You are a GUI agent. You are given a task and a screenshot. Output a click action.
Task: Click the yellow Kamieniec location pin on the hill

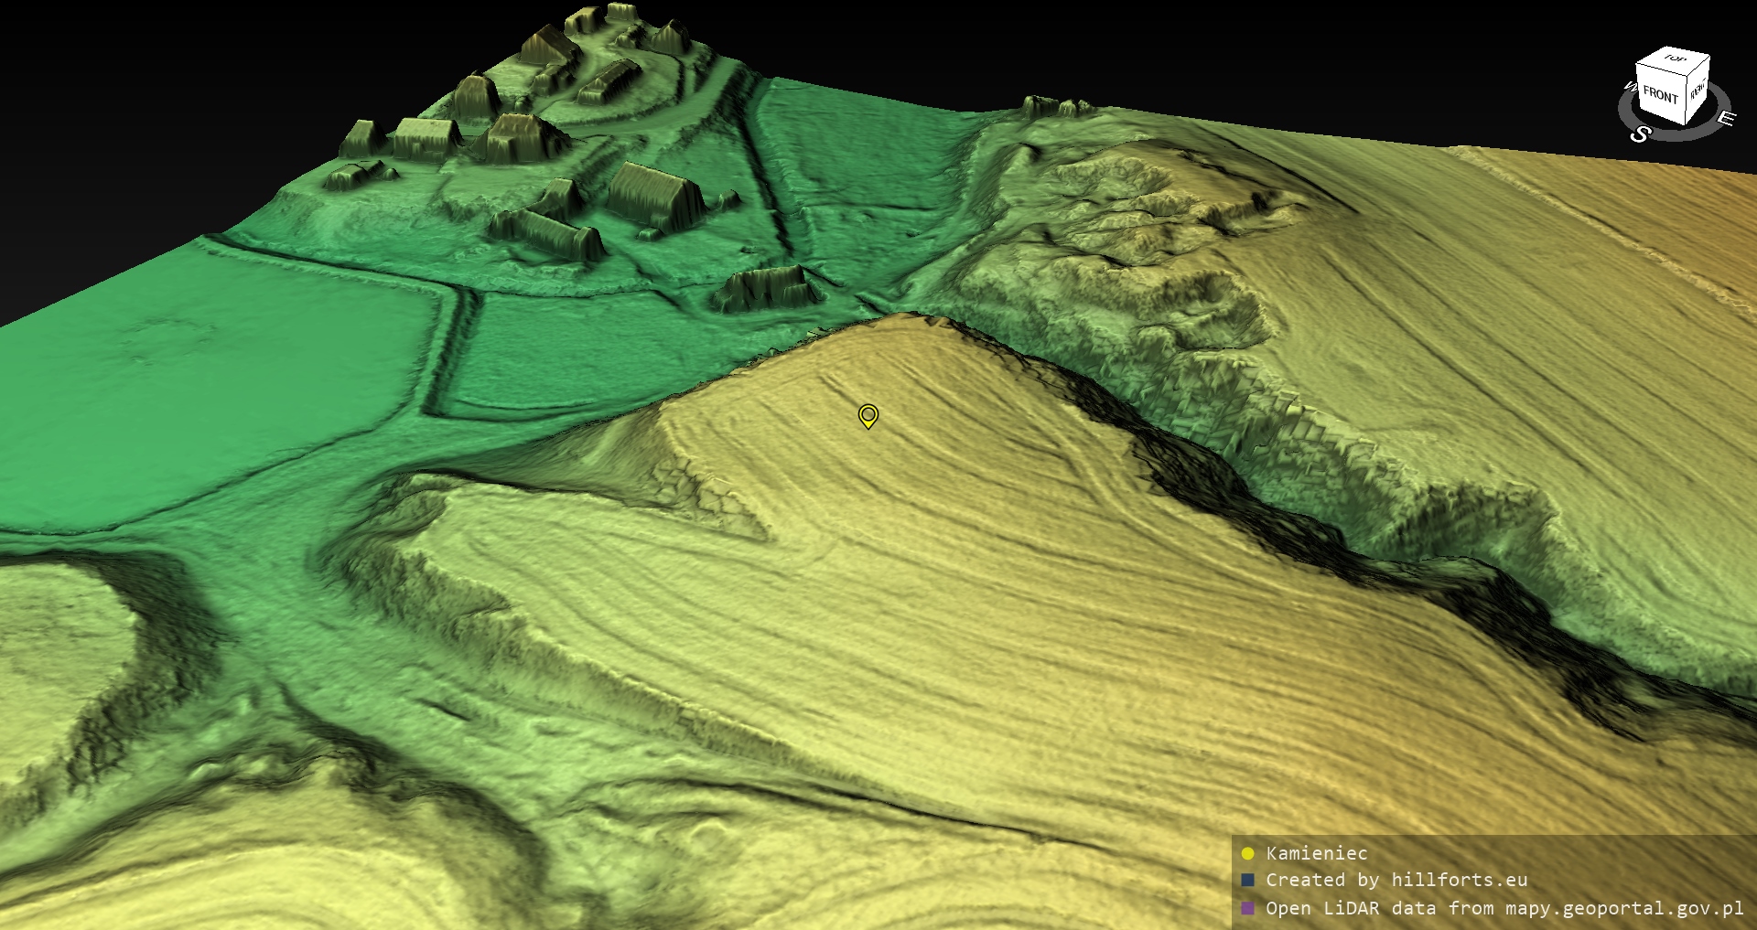click(868, 416)
